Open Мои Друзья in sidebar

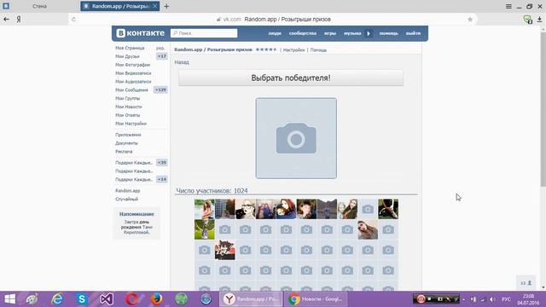point(127,56)
